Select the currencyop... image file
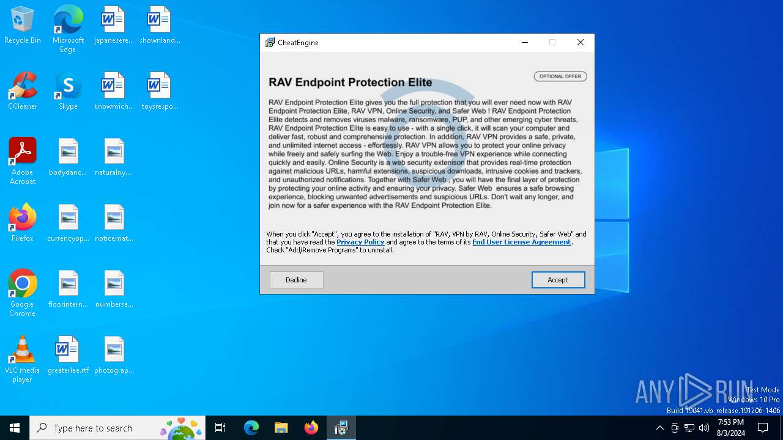 68,224
